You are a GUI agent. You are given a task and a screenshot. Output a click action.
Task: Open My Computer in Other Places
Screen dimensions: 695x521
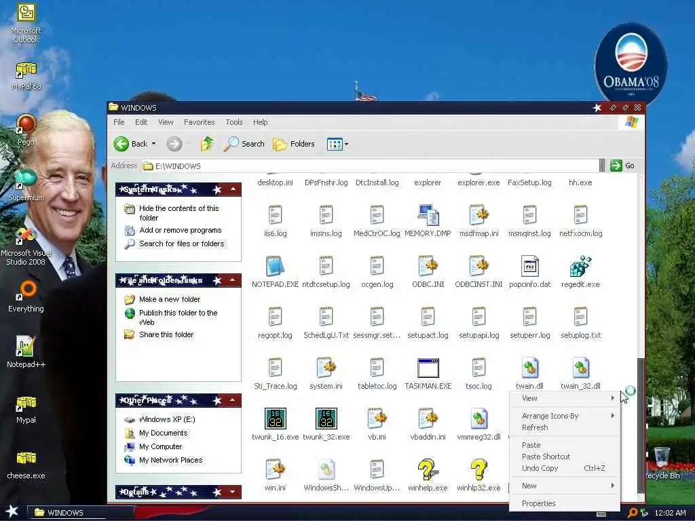(160, 446)
